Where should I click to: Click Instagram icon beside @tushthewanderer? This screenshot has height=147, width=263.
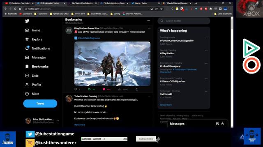pos(30,143)
